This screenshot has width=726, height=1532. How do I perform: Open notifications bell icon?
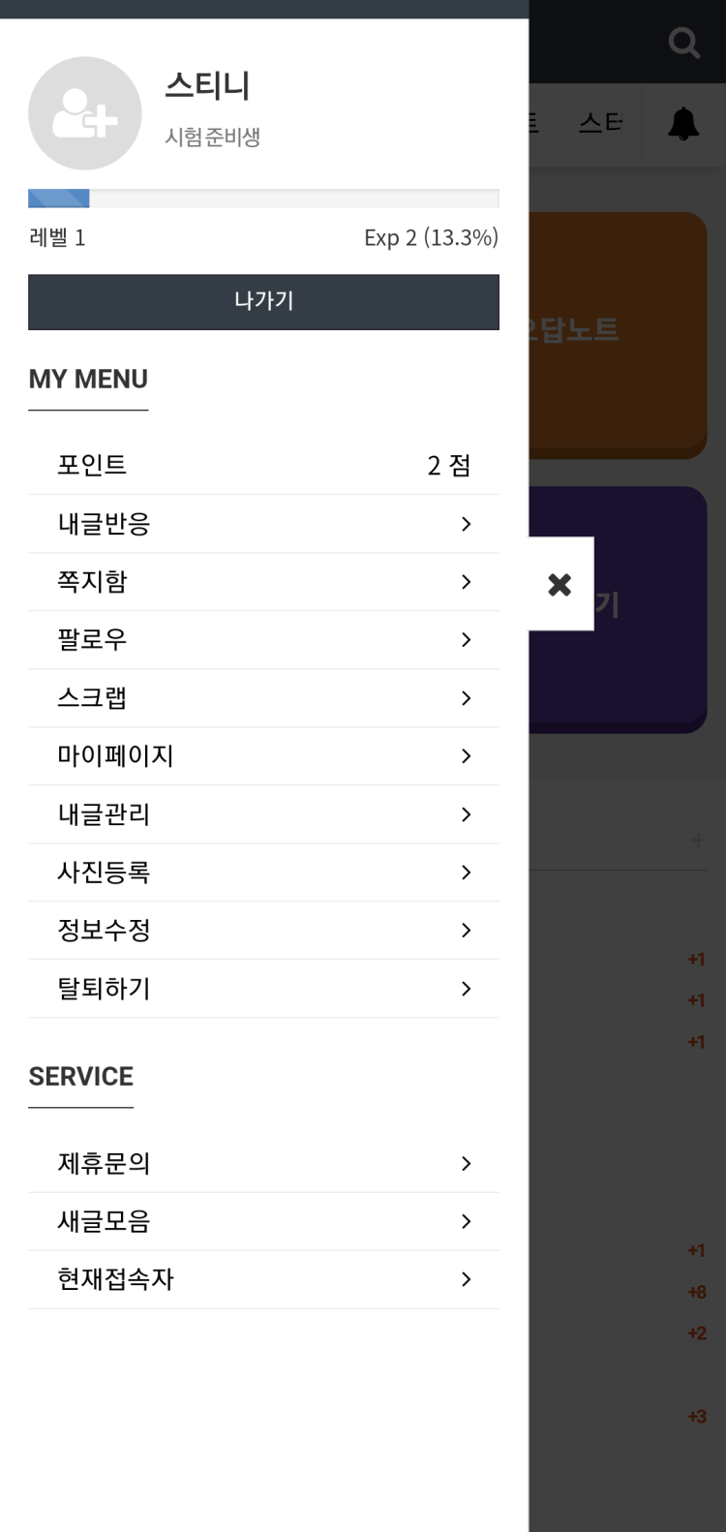tap(682, 124)
